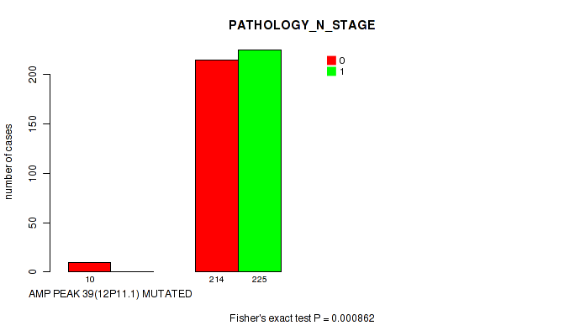
Task: Select the count label "214" under the bar
Action: tap(217, 279)
